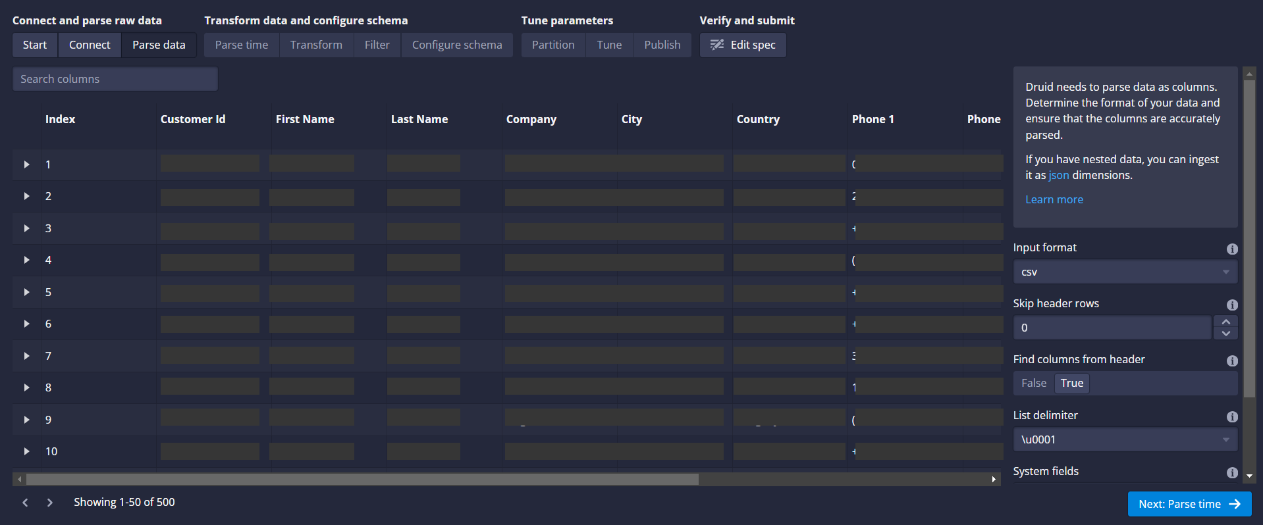Set Find columns from header to True
Screen dimensions: 1263x525
tap(1071, 383)
